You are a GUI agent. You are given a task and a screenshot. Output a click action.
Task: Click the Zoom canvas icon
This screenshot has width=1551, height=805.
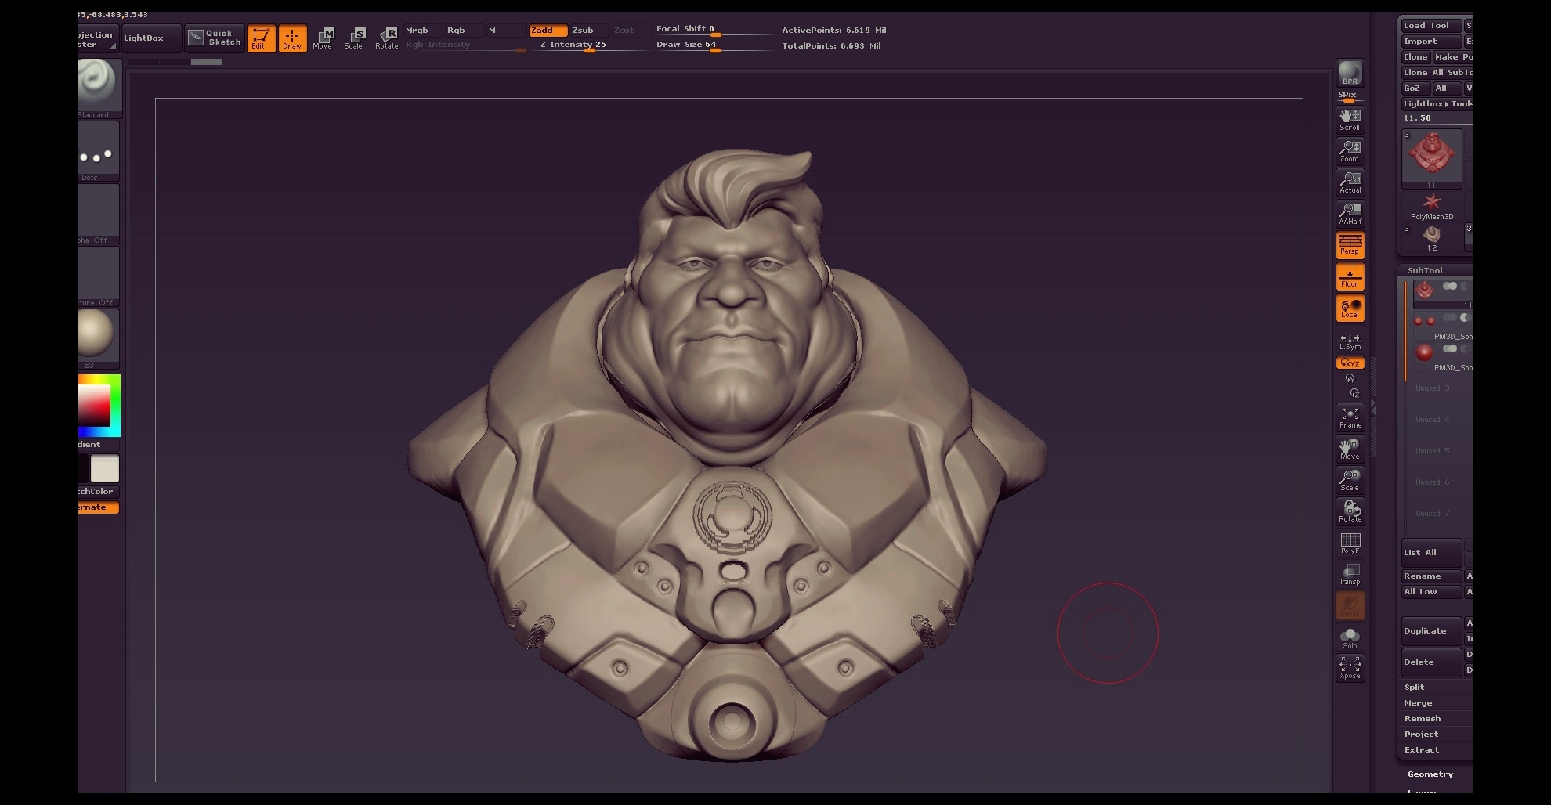(1350, 151)
